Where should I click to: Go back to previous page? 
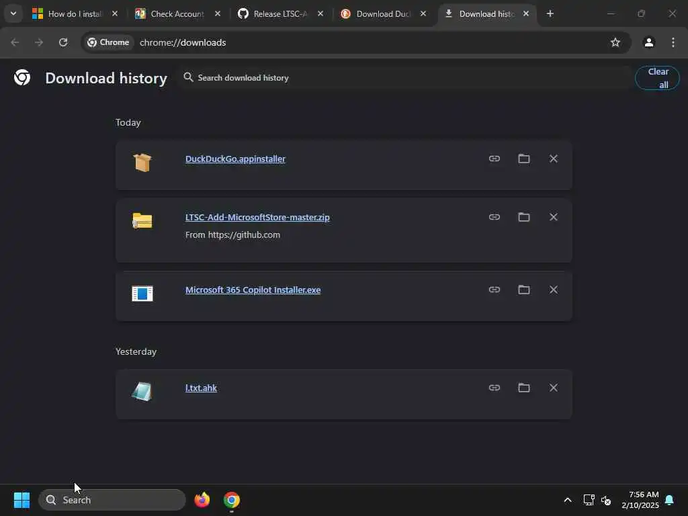15,42
